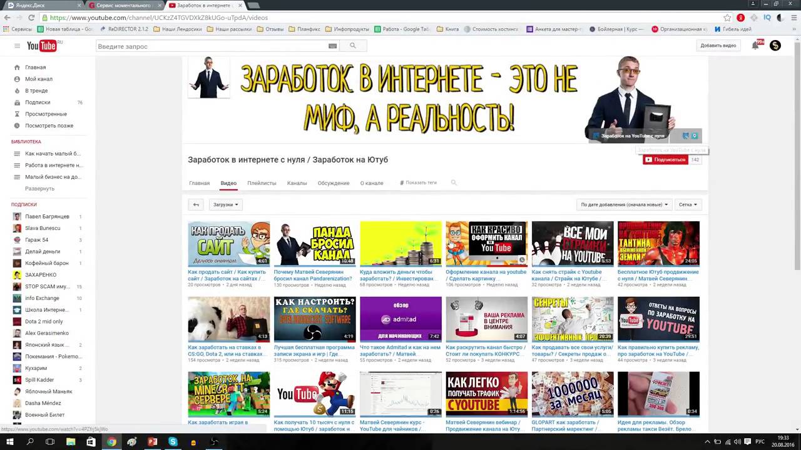Click the Подписаться subscribe button

665,159
